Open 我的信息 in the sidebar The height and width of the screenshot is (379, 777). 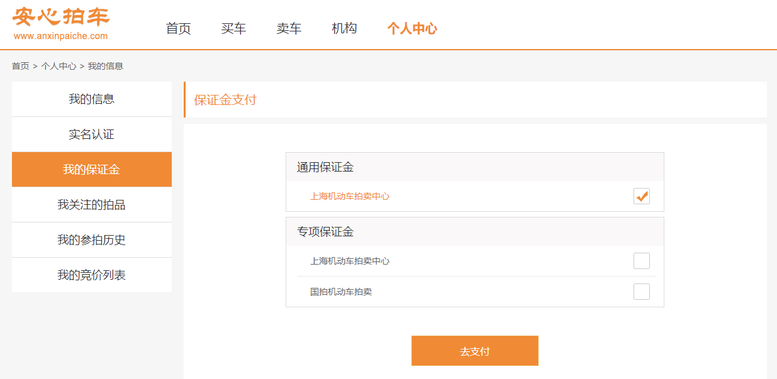coord(92,99)
